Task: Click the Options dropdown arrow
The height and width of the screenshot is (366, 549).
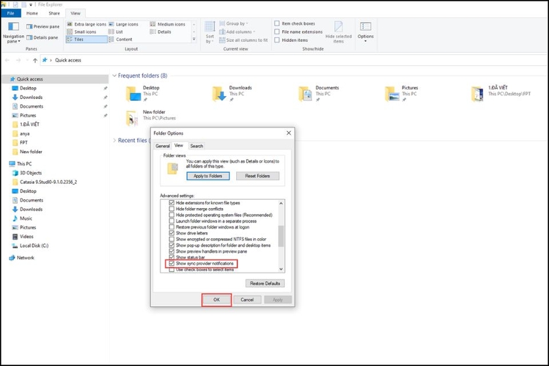Action: click(x=366, y=41)
